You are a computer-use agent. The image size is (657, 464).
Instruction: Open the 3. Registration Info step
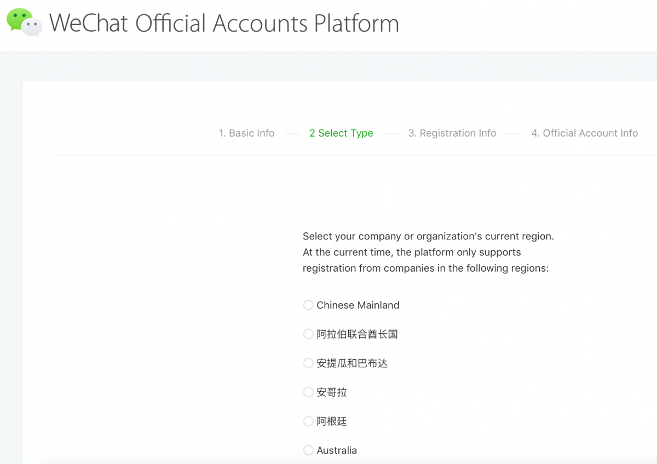(x=452, y=133)
